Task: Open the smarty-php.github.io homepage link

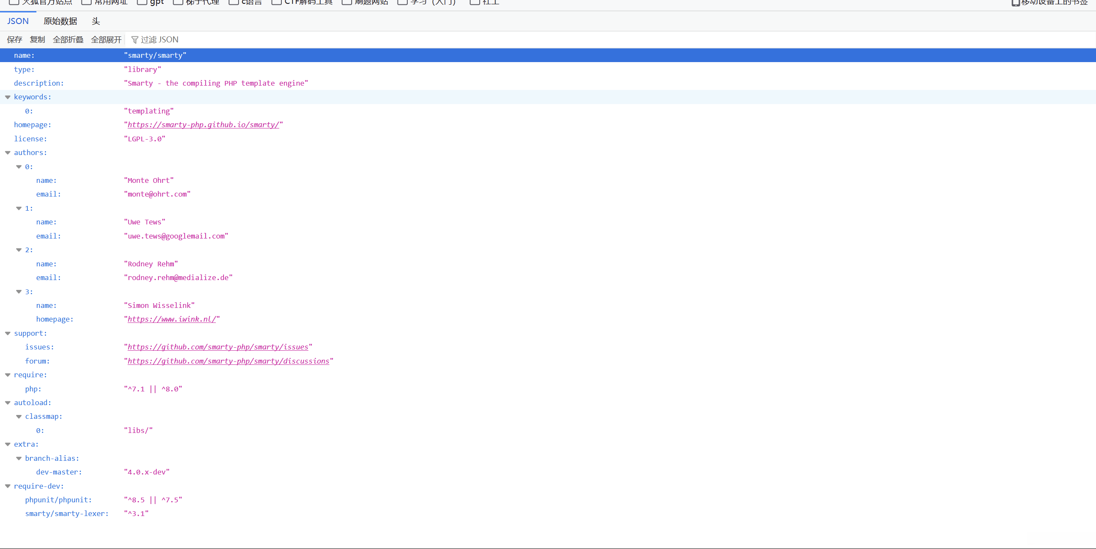Action: 203,125
